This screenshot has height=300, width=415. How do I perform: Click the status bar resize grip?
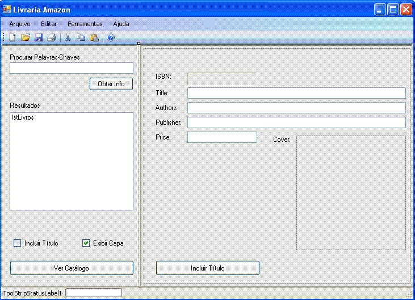[x=410, y=295]
